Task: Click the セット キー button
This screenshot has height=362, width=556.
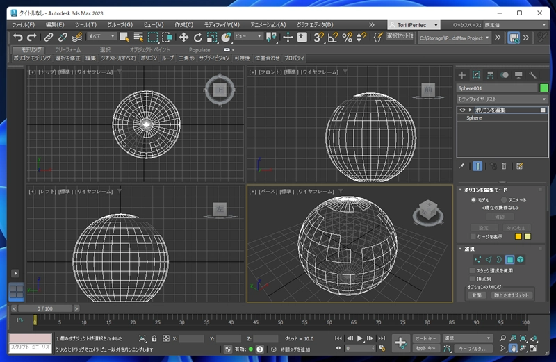Action: (425, 349)
